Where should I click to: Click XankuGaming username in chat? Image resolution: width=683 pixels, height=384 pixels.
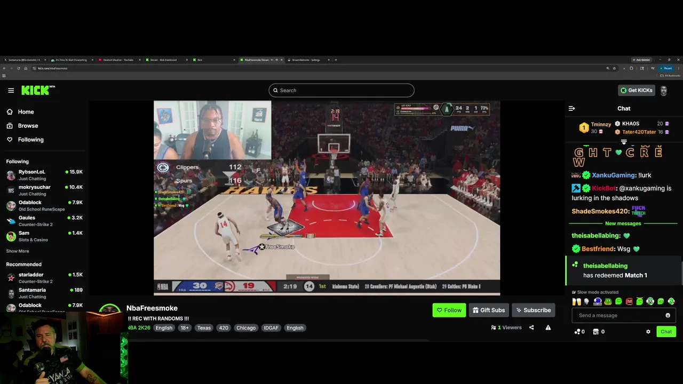tap(614, 175)
